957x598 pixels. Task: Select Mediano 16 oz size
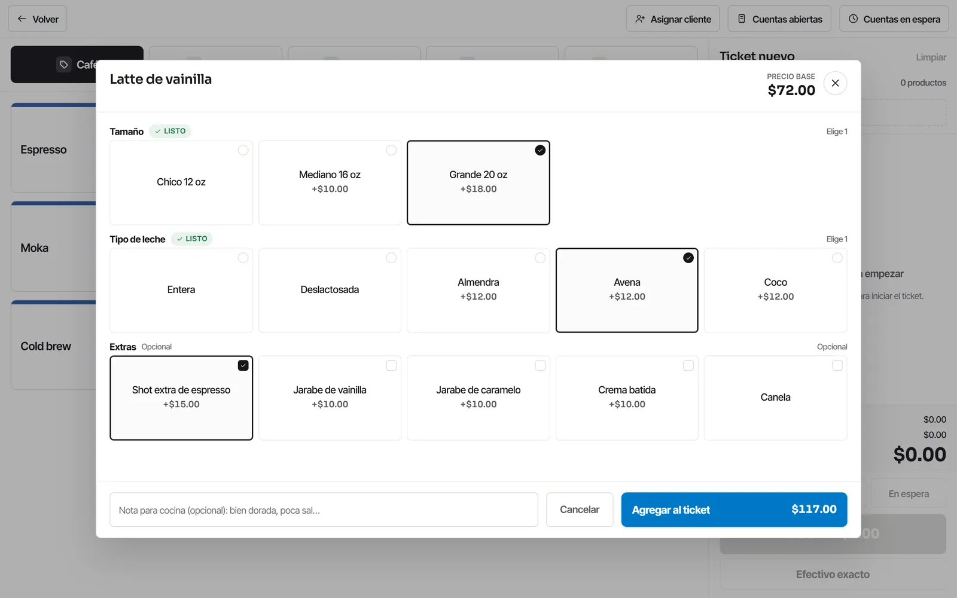(330, 183)
